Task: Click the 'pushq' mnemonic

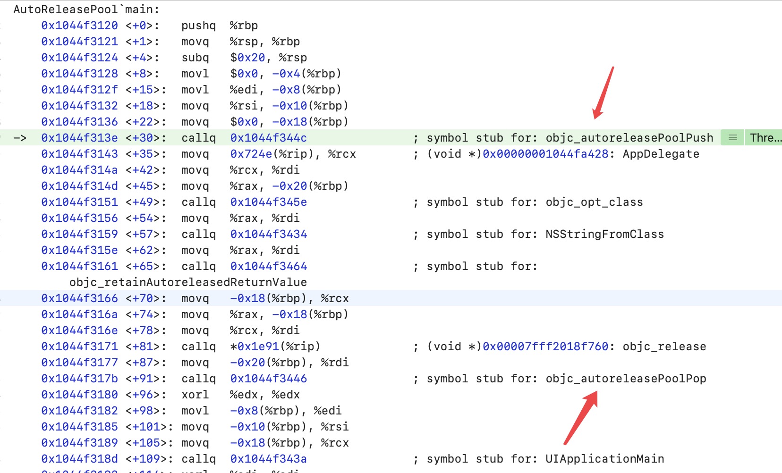Action: click(199, 25)
